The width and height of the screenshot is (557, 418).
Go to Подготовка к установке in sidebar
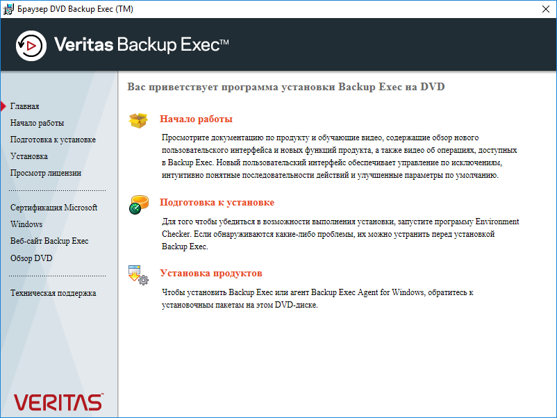pyautogui.click(x=53, y=140)
